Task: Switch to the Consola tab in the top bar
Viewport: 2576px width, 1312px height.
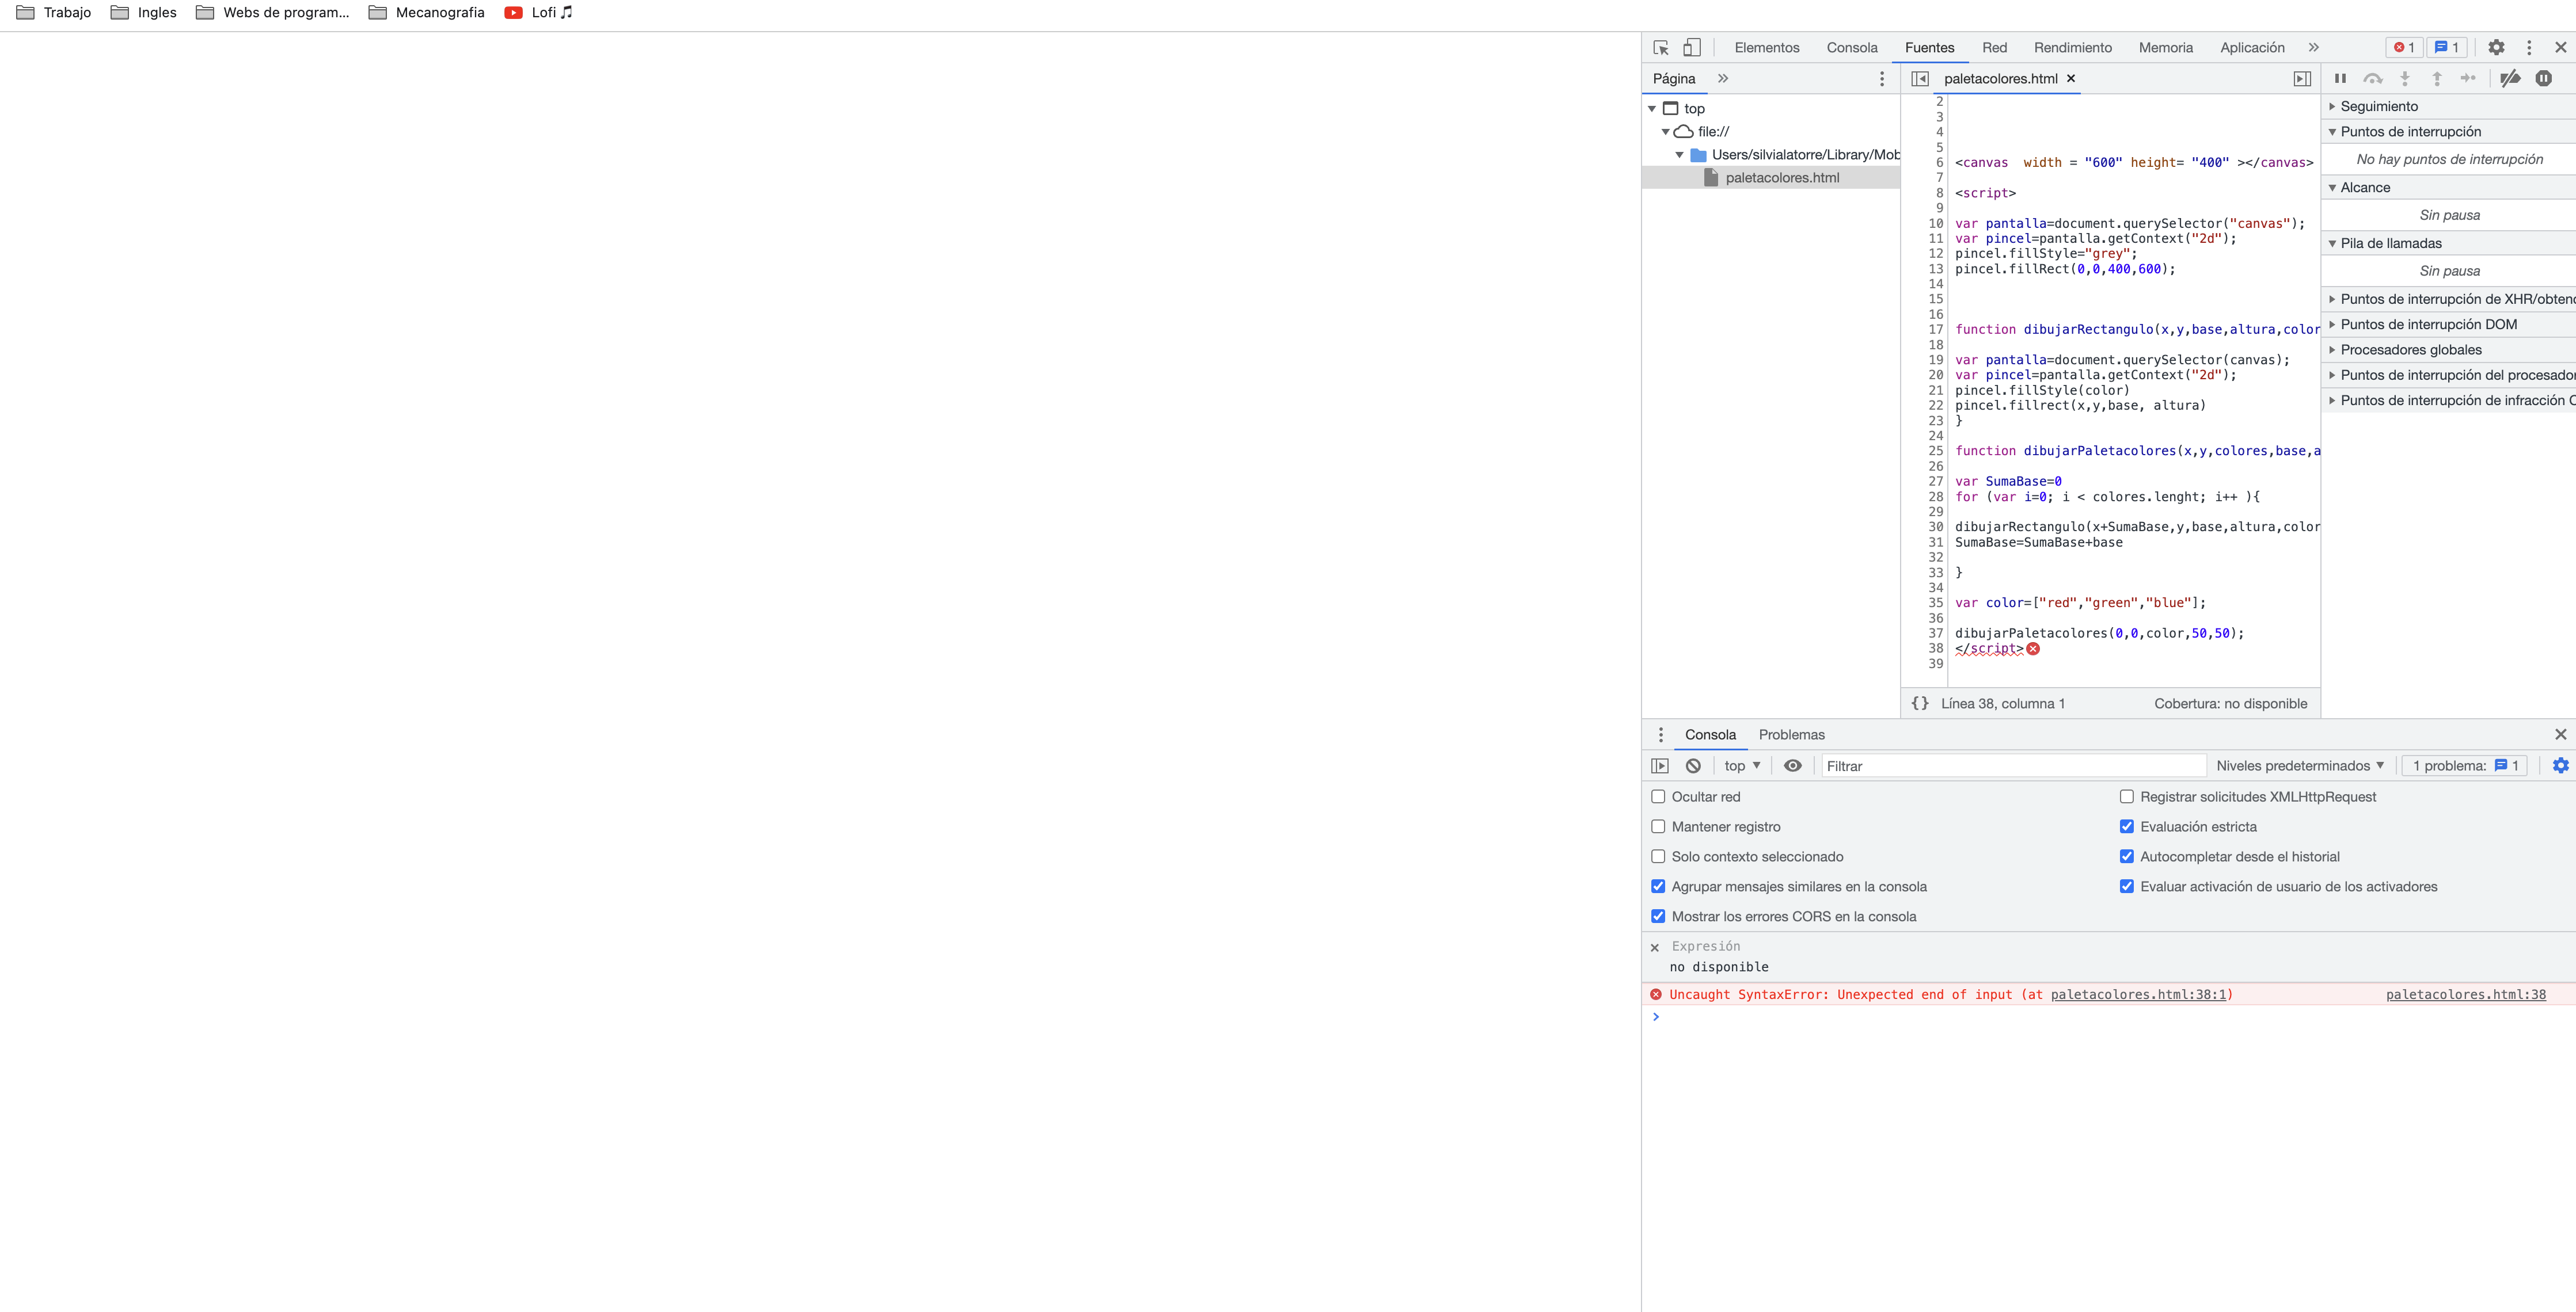Action: tap(1852, 47)
